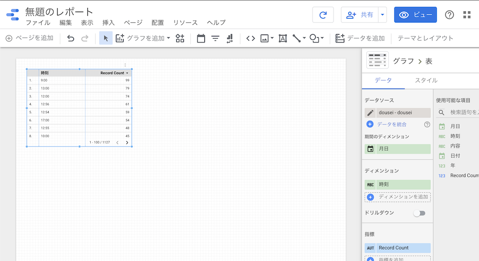
Task: Insert a filter control icon
Action: coord(215,38)
